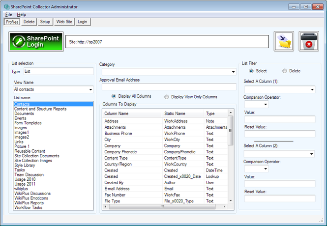Open the File menu
Image resolution: width=327 pixels, height=226 pixels.
tap(9, 15)
